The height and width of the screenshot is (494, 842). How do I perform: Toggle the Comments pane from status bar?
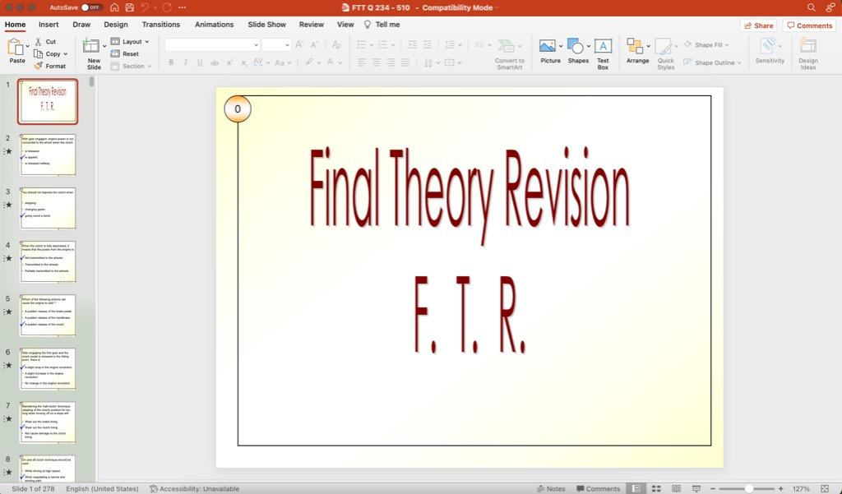click(600, 488)
